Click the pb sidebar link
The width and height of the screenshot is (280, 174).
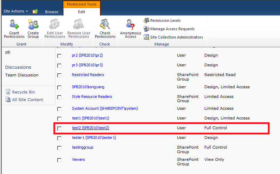pyautogui.click(x=8, y=52)
